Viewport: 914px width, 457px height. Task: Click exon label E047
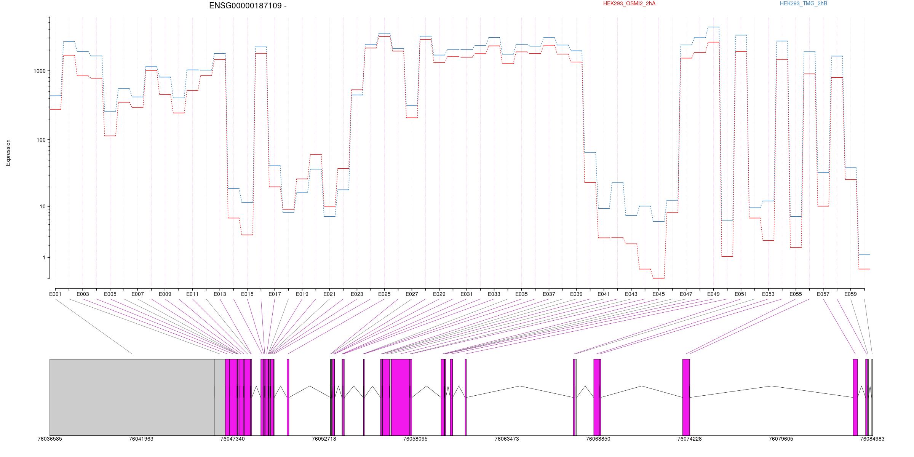(686, 294)
